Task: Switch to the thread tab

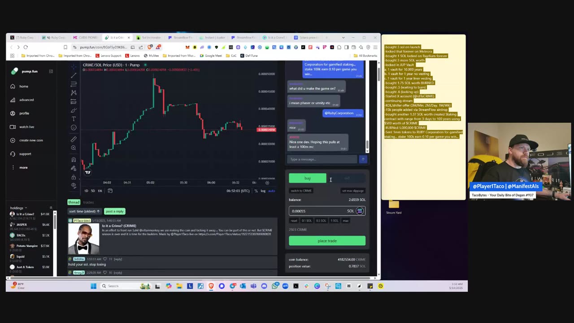Action: [x=74, y=202]
